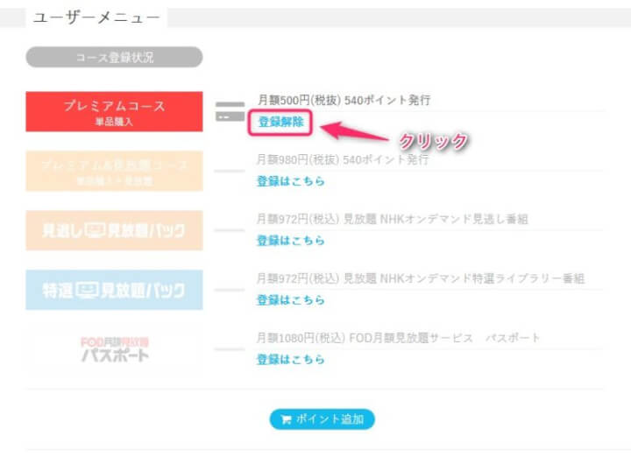Click the 月額1080円 FOD月額見放題サービス description
631x457 pixels.
pyautogui.click(x=398, y=338)
